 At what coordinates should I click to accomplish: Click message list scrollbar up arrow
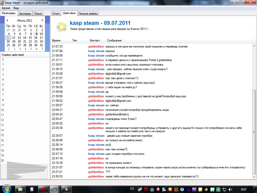pyautogui.click(x=254, y=46)
